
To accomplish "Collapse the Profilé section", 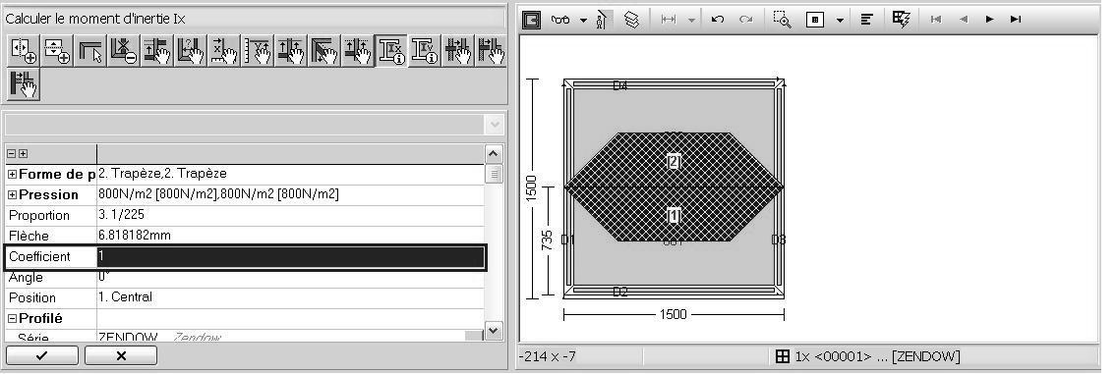I will (12, 319).
